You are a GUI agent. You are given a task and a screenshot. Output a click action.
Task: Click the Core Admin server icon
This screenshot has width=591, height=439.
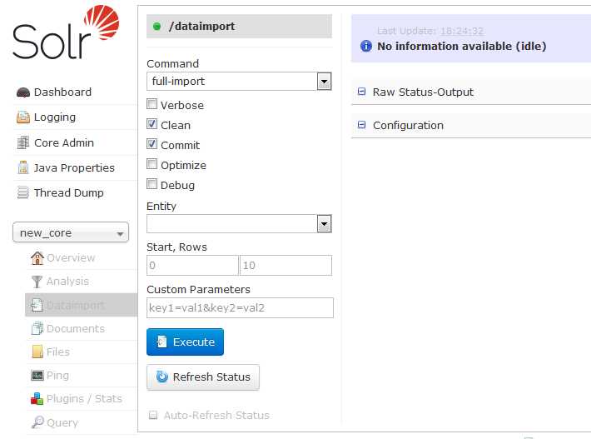coord(23,142)
